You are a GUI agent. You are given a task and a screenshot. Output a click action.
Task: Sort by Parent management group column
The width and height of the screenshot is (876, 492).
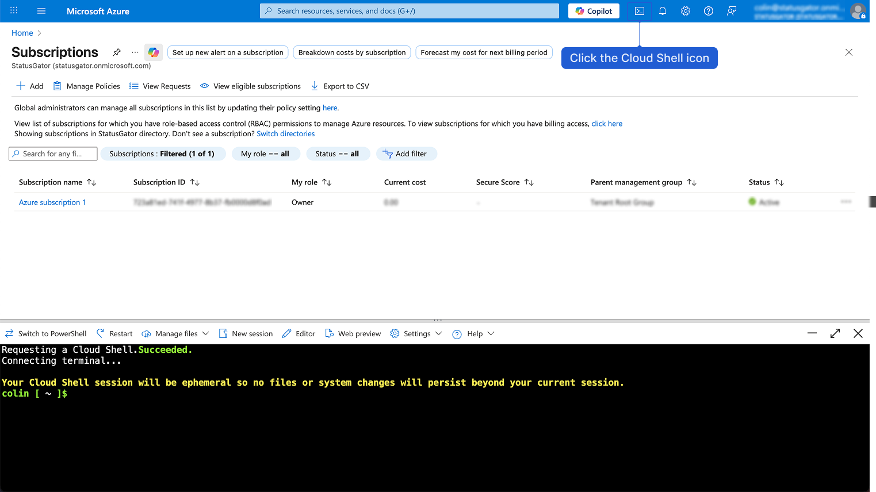click(643, 182)
